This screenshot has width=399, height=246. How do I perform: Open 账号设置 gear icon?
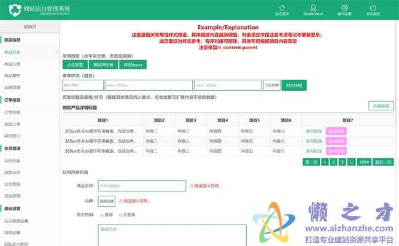click(x=344, y=7)
